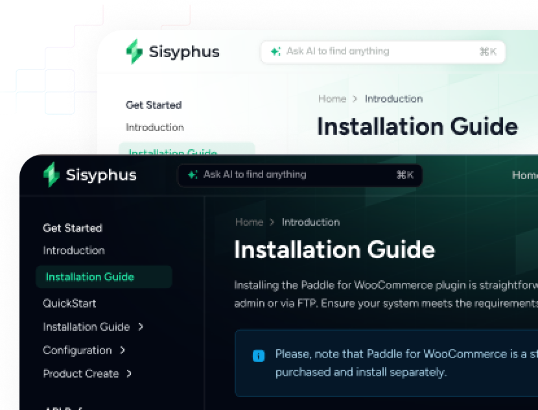
Task: Focus the Ask AI search field in dark window
Action: tap(299, 175)
